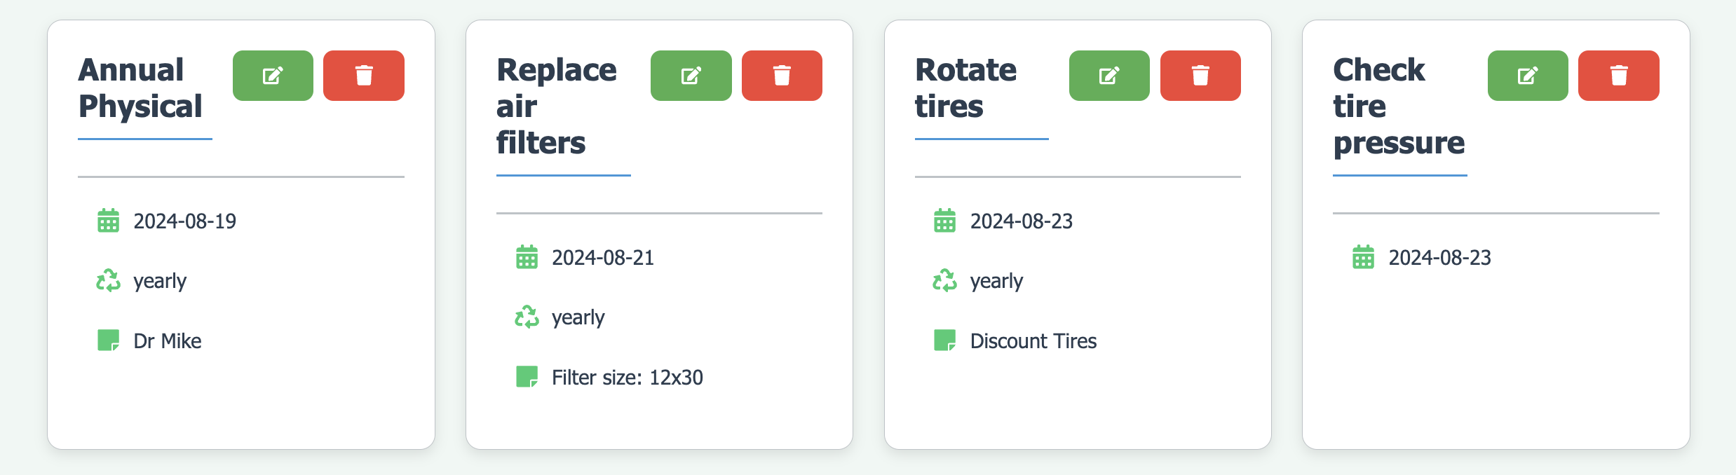Click calendar icon beside 2024-08-21

click(527, 257)
